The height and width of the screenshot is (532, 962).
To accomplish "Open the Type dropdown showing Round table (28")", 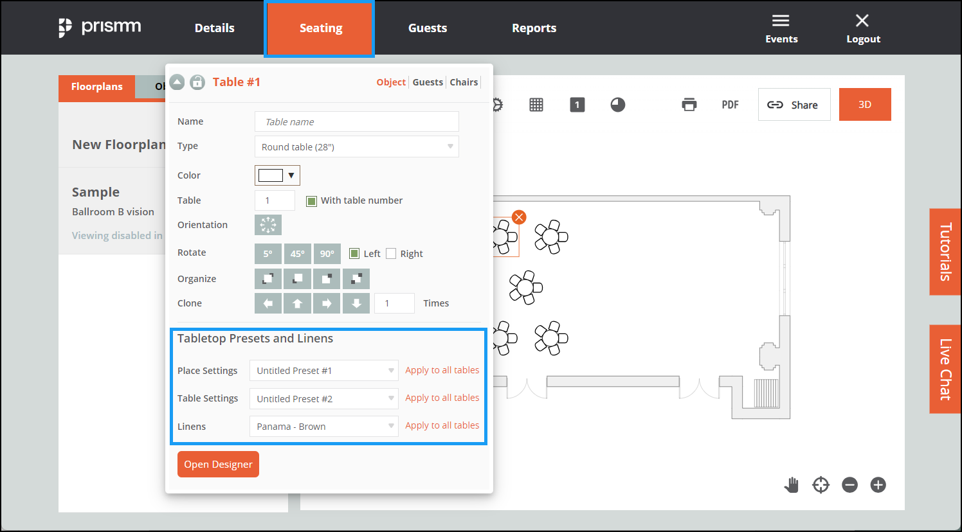I will click(357, 146).
